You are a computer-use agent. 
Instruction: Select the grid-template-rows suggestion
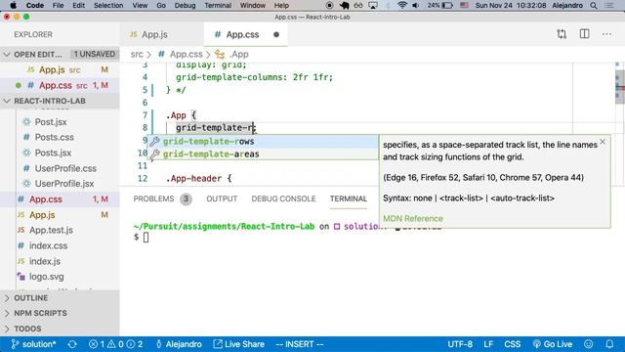click(263, 141)
